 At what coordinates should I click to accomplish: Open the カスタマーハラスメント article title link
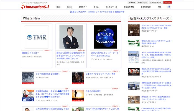pyautogui.click(x=70, y=56)
